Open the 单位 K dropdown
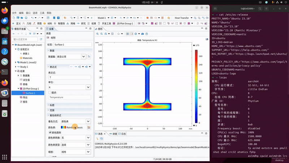Screen dimensions: 289x163 (x=88, y=87)
